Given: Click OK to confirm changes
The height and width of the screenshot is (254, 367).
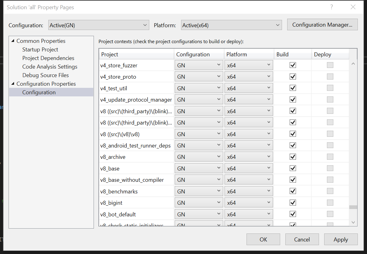Looking at the screenshot, I should point(263,239).
